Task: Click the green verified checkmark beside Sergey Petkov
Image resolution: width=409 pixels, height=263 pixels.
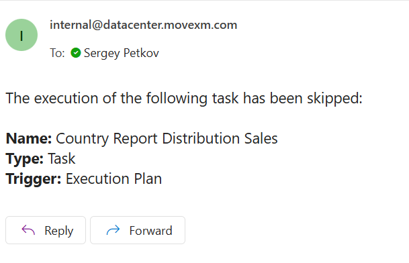Action: 76,53
